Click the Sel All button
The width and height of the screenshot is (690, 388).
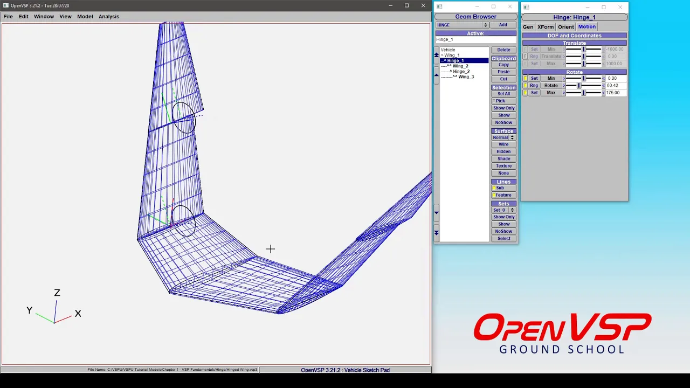(503, 94)
